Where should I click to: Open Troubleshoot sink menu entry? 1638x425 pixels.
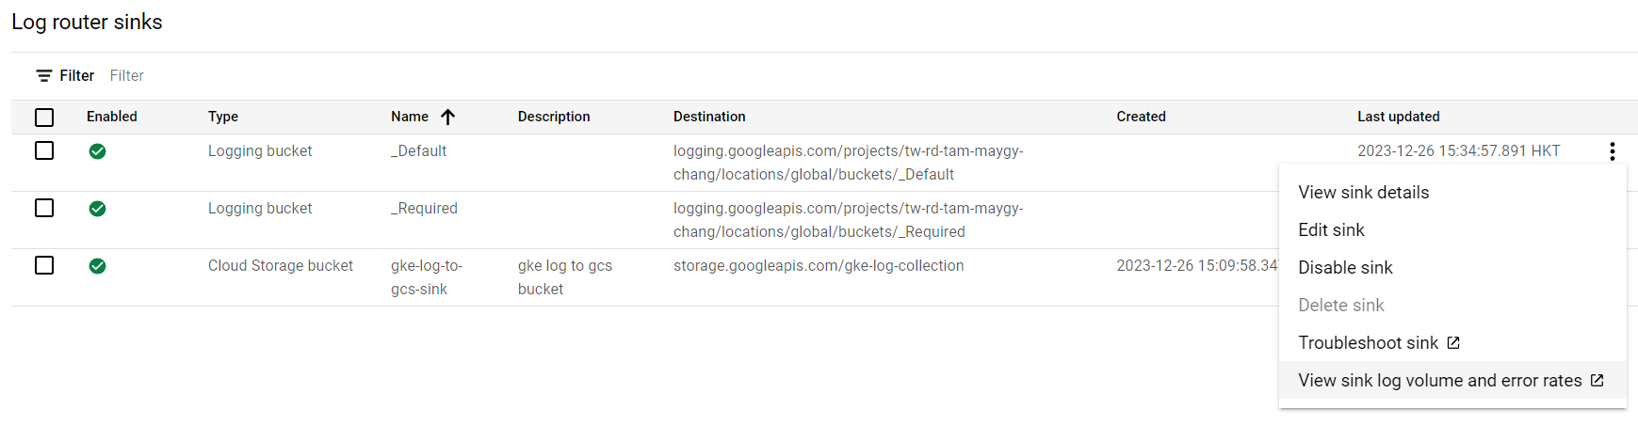(1368, 343)
